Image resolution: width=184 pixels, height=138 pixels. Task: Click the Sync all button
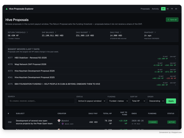coord(172,20)
